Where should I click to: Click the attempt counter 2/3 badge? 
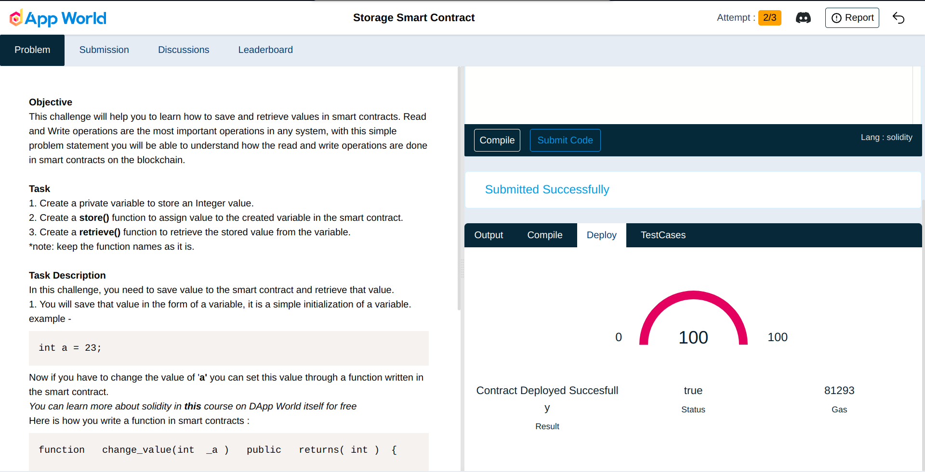pos(769,18)
